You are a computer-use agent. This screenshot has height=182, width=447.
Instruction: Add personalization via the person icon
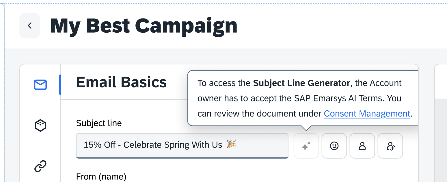(362, 146)
